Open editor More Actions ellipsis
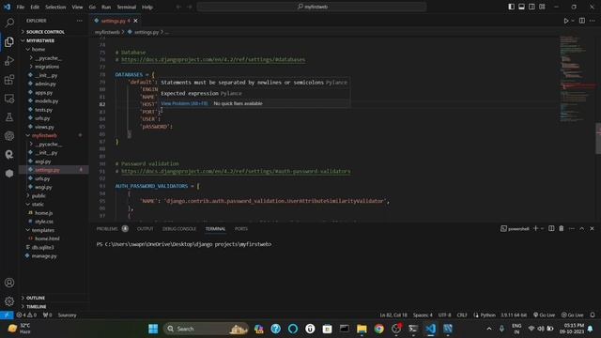 point(593,21)
